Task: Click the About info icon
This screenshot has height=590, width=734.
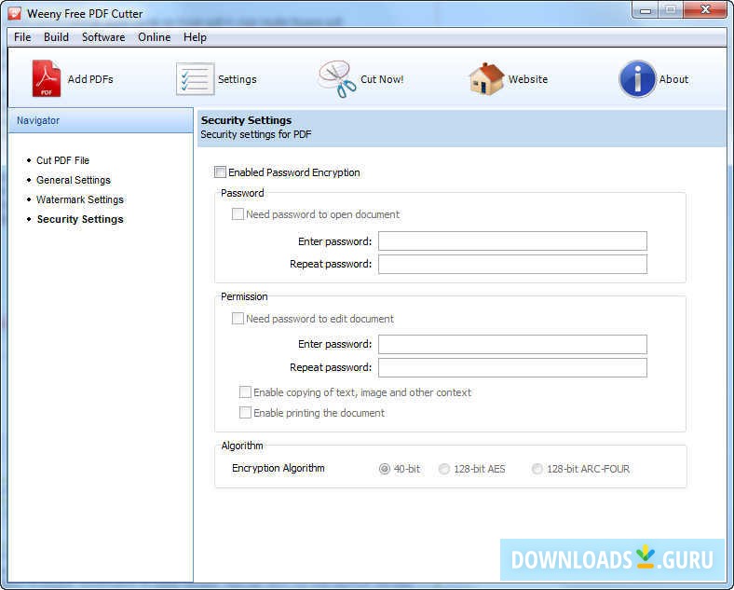Action: [x=637, y=78]
